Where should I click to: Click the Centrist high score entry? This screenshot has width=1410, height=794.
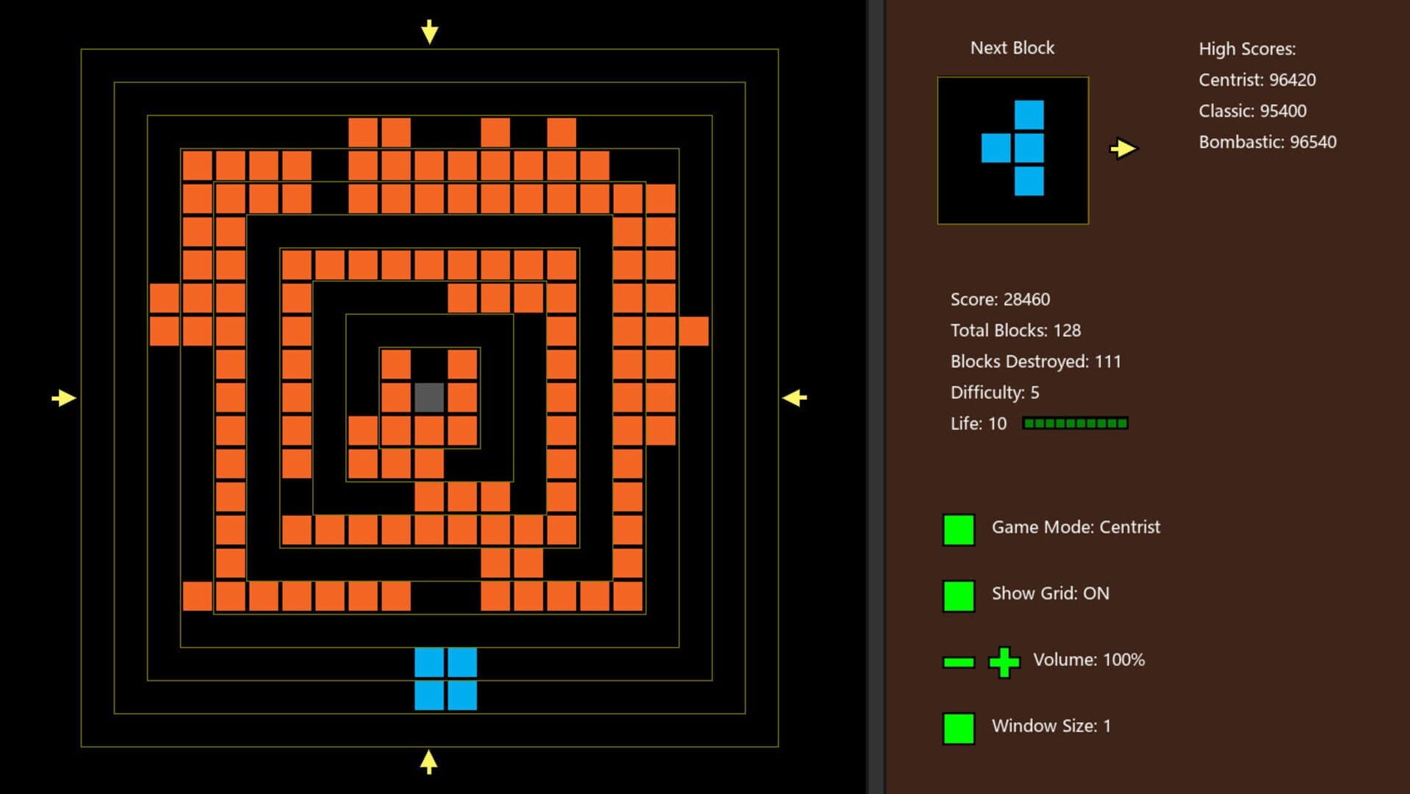pyautogui.click(x=1256, y=80)
